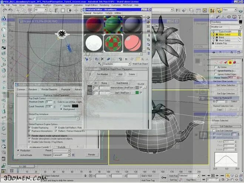Click Multi/Sub-Object material type button
This screenshot has height=183, width=244.
point(140,64)
